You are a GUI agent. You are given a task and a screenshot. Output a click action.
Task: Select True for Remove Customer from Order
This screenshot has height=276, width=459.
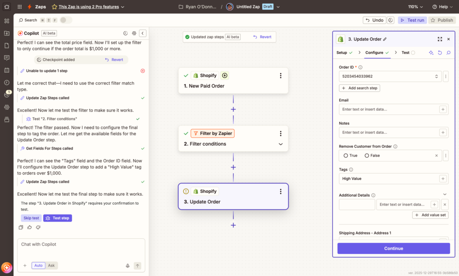point(346,156)
